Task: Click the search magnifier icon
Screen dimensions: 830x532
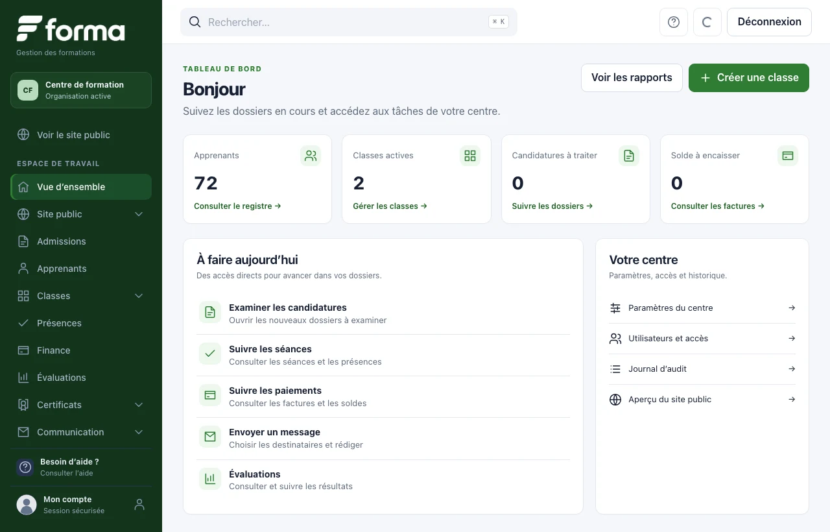Action: [195, 22]
